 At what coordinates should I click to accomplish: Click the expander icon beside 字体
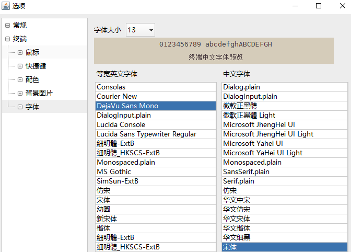pos(20,107)
